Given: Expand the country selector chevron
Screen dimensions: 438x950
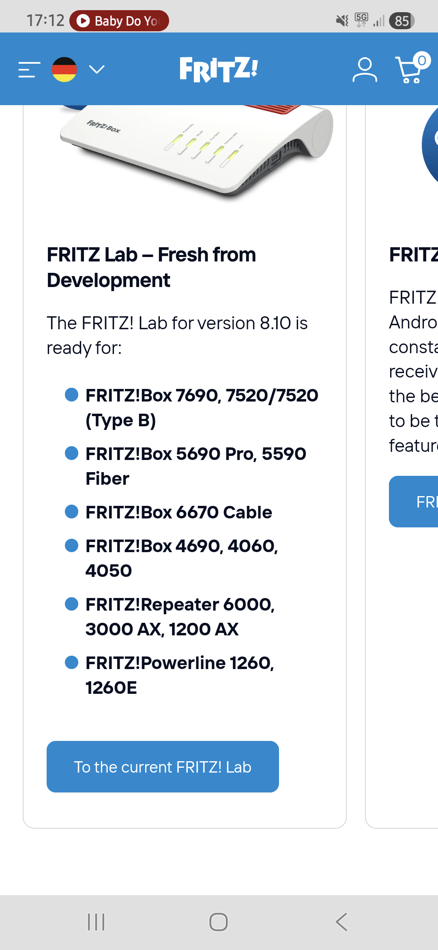Looking at the screenshot, I should pos(97,69).
